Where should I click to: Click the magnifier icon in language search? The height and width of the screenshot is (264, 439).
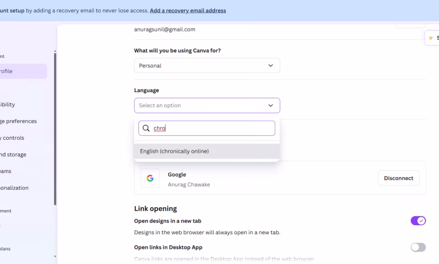tap(146, 128)
